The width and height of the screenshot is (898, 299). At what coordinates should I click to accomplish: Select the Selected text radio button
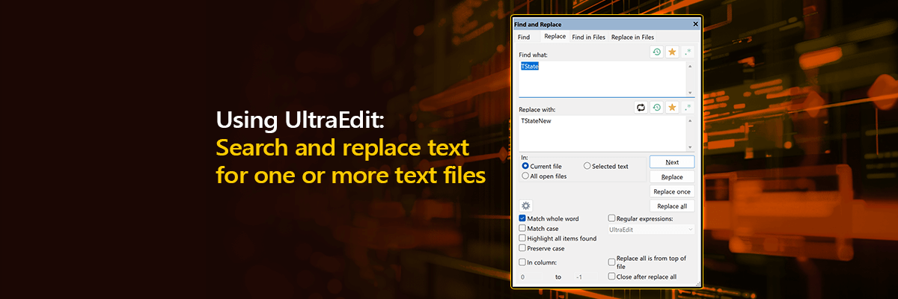click(587, 166)
